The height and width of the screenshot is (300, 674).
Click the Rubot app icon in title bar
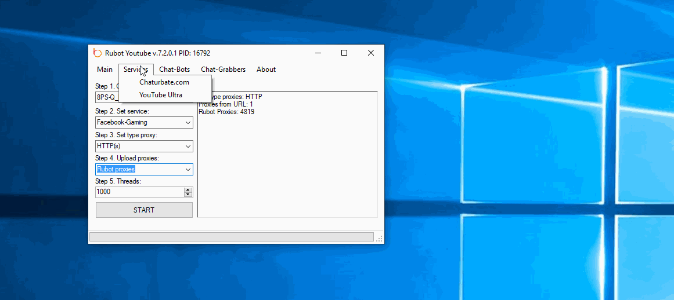pos(98,53)
